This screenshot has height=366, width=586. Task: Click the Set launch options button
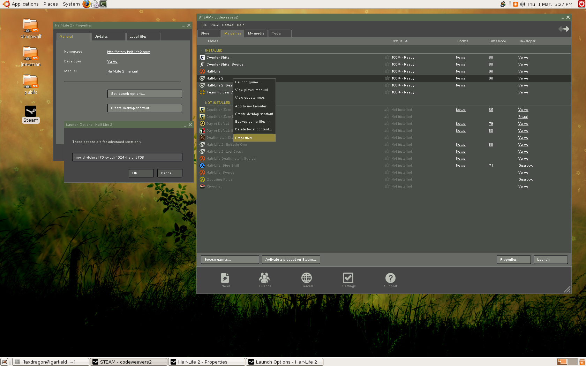(x=144, y=93)
